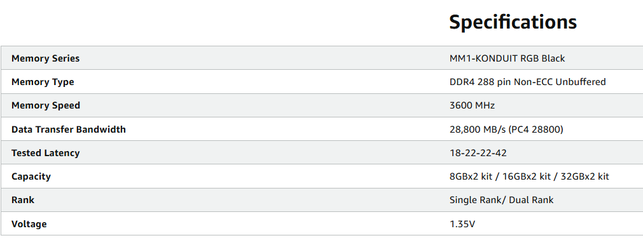Select the Voltage label
Viewport: 643px width, 238px height.
29,224
